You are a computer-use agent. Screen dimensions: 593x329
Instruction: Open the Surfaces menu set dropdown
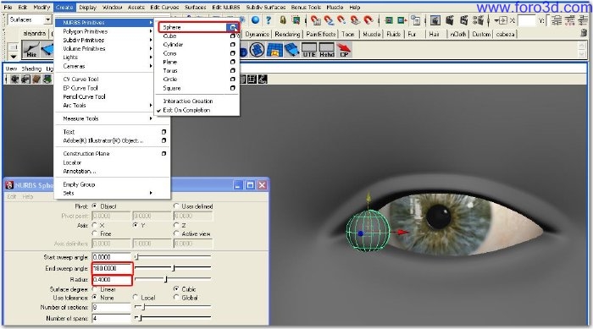tap(48, 19)
